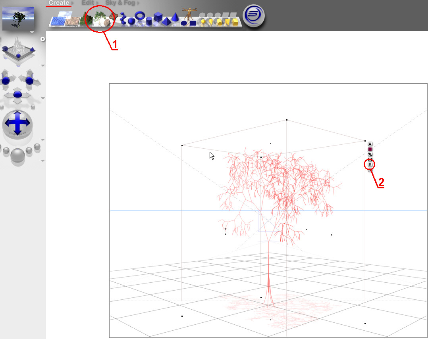Create a blue cube primitive

coord(158,17)
